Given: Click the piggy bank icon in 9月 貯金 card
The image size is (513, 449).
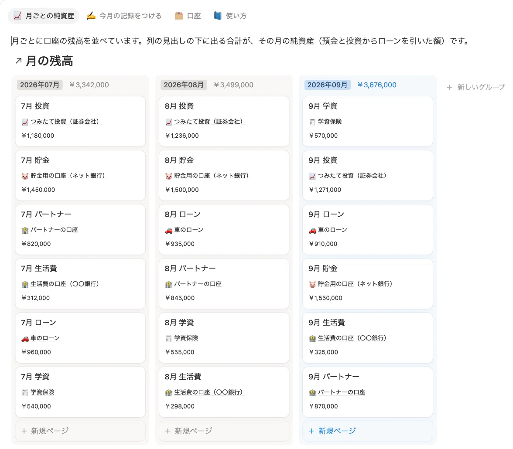Looking at the screenshot, I should coord(312,284).
